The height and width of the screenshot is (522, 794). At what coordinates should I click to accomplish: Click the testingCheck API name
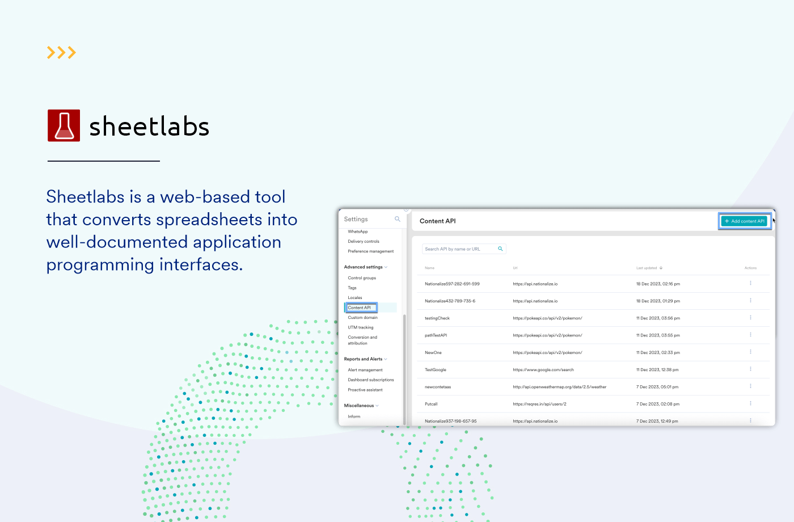click(437, 318)
